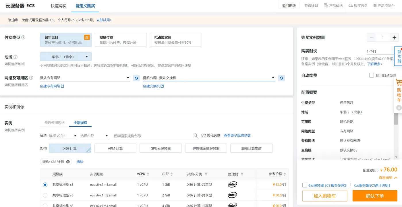Click the instance quantity number field
The image size is (402, 207).
click(383, 38)
